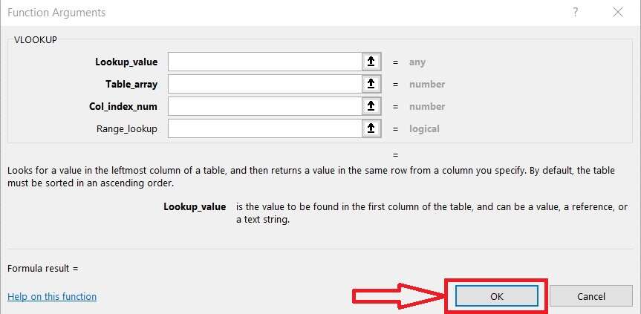Click inside the Lookup_value input box
Image resolution: width=641 pixels, height=314 pixels.
tap(264, 62)
